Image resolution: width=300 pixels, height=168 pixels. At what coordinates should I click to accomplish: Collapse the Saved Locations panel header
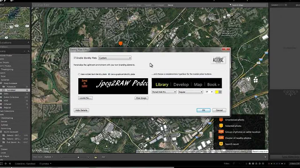click(x=15, y=42)
